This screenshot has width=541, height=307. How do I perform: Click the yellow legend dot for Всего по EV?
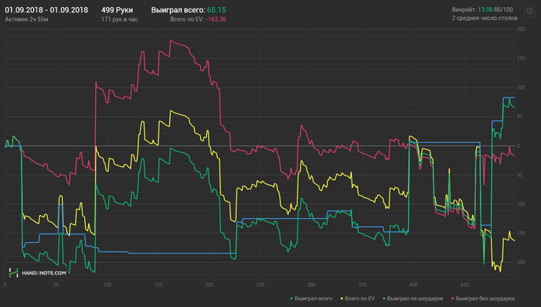[342, 298]
